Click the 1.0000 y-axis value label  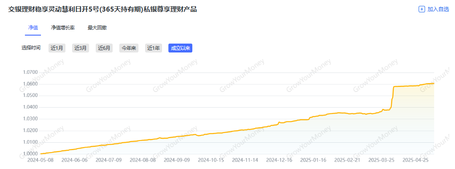30,153
